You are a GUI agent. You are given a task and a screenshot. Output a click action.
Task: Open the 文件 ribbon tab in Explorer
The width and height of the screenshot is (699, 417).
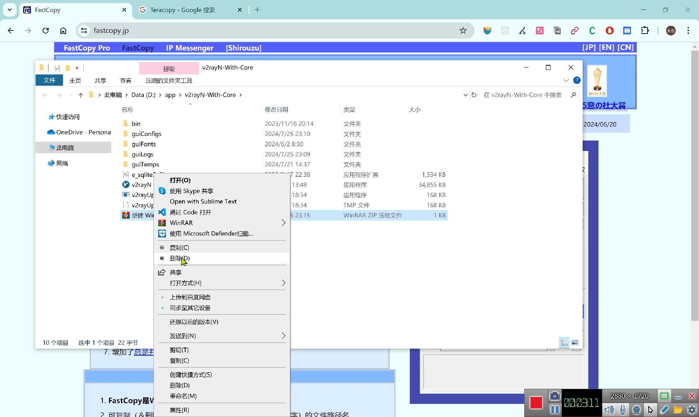point(49,80)
